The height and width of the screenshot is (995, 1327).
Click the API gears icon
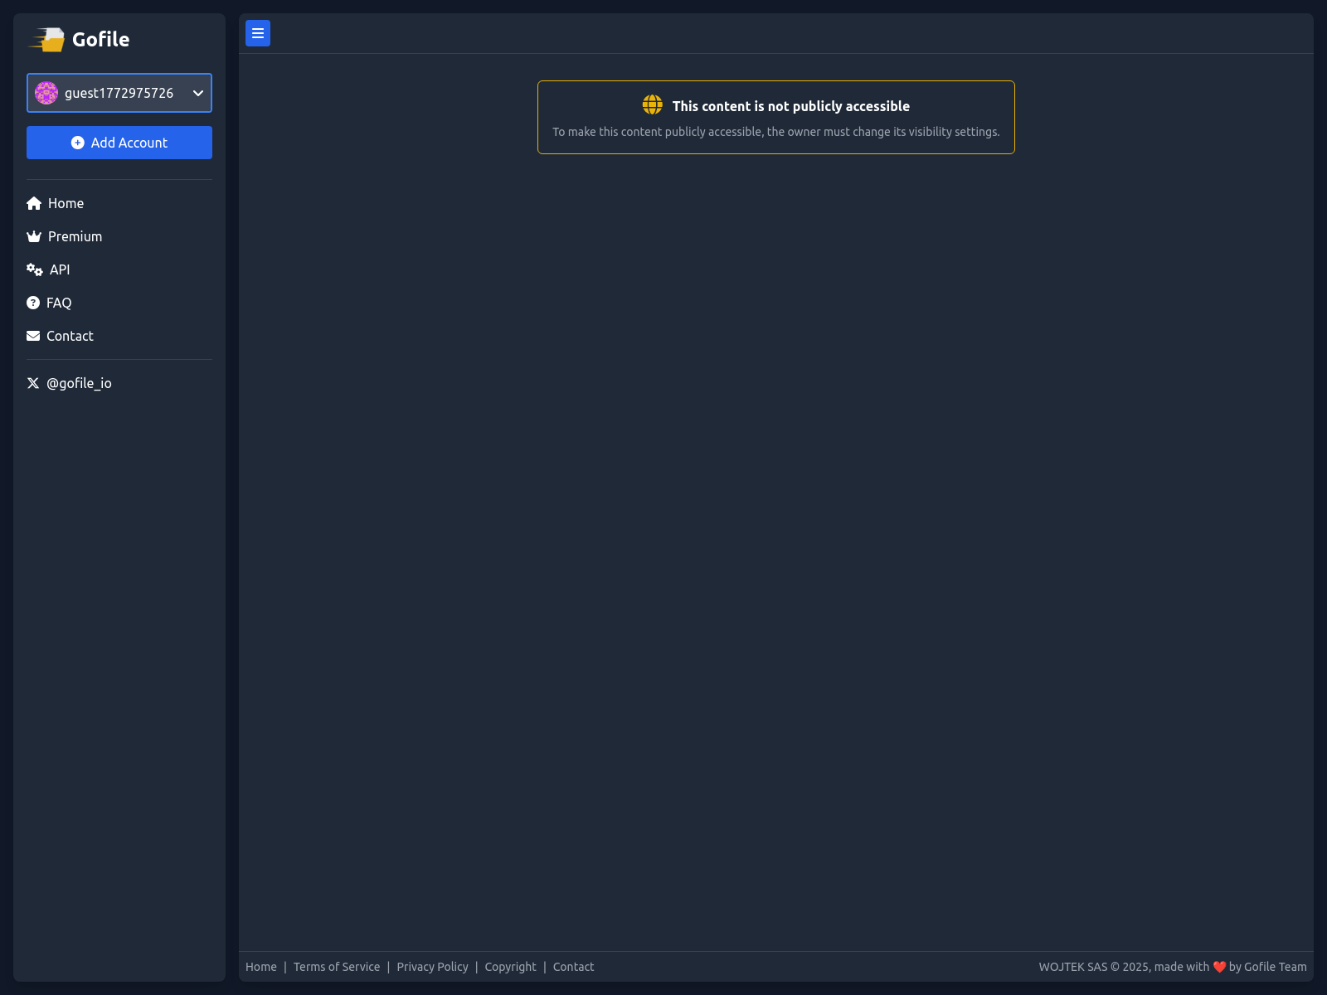35,269
